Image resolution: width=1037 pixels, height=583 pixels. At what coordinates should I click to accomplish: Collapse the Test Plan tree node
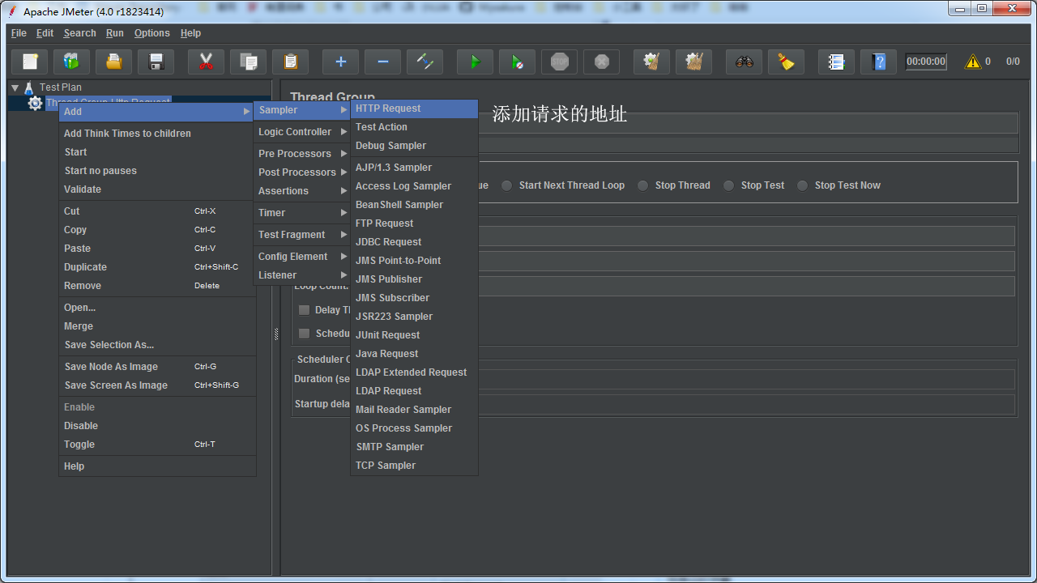tap(15, 87)
